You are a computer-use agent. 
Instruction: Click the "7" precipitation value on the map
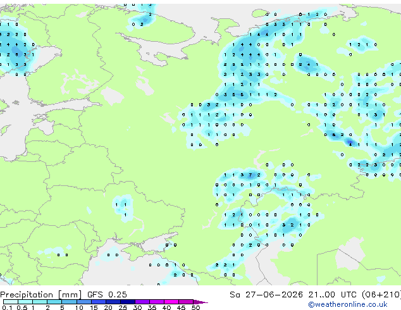250,175
